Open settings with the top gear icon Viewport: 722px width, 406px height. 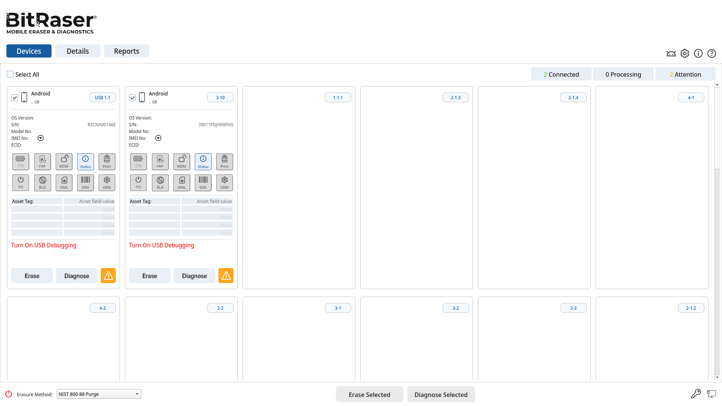[685, 53]
